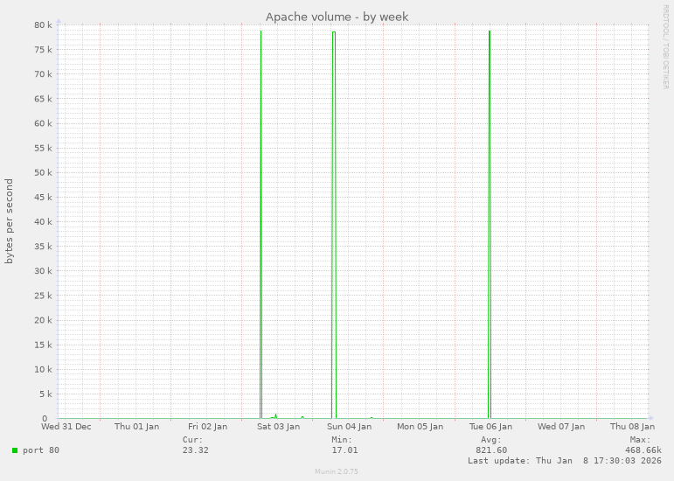Click the traffic spike on Sat 03 Jan

(x=261, y=225)
